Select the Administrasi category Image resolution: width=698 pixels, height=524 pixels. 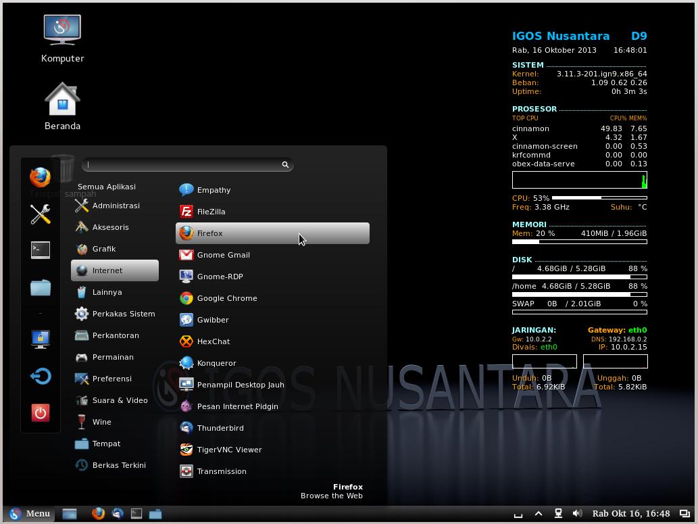(x=116, y=206)
